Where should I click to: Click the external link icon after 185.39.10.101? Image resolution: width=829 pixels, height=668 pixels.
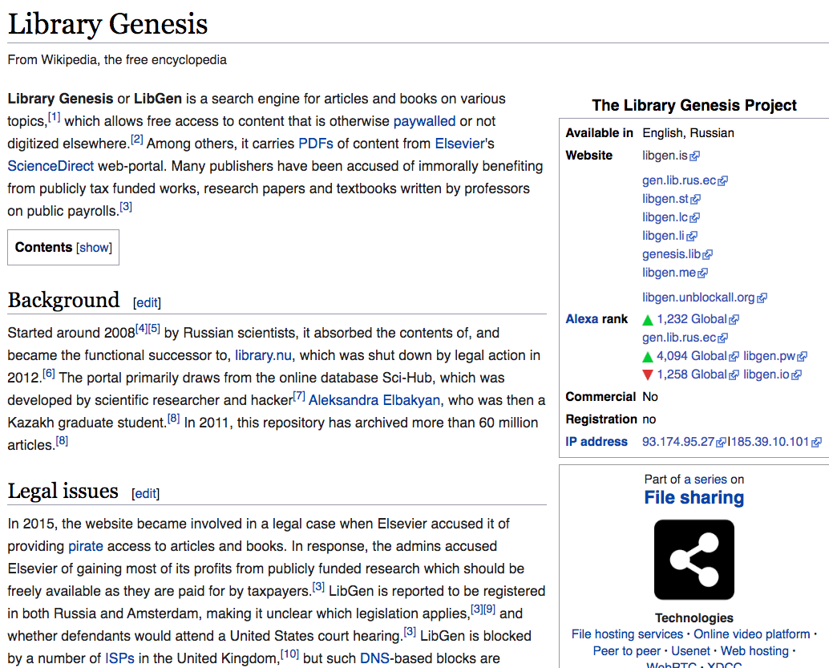click(817, 443)
